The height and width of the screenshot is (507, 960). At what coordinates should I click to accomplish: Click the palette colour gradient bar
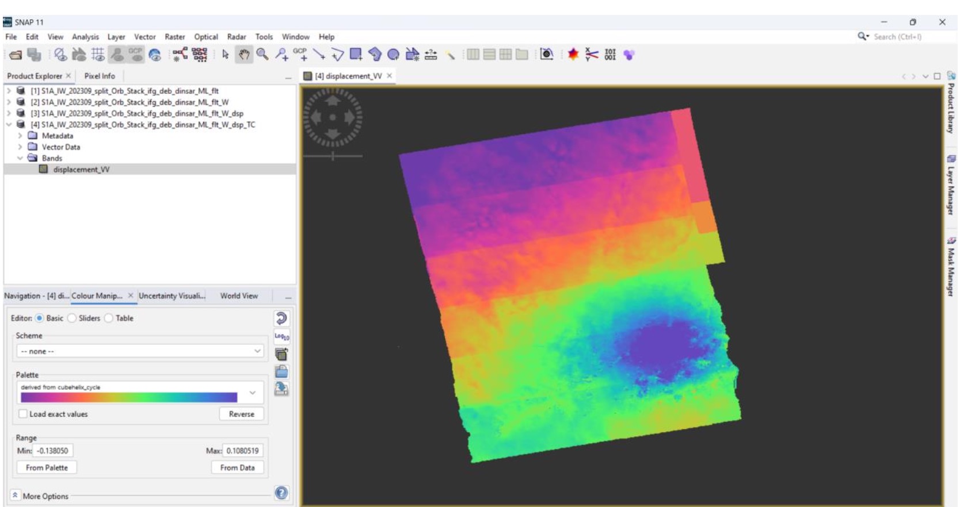click(x=129, y=397)
